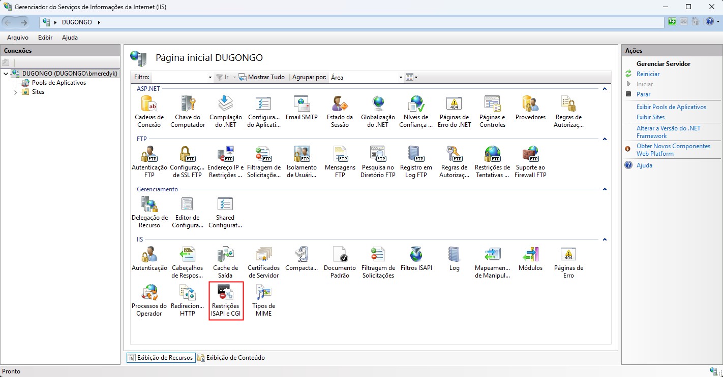Click the Filtro input field
This screenshot has width=723, height=377.
tap(179, 77)
